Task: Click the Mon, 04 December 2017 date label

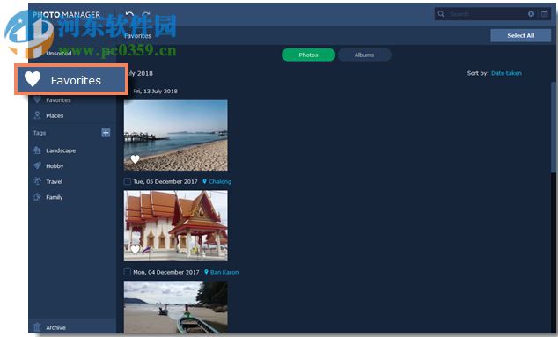Action: [166, 272]
